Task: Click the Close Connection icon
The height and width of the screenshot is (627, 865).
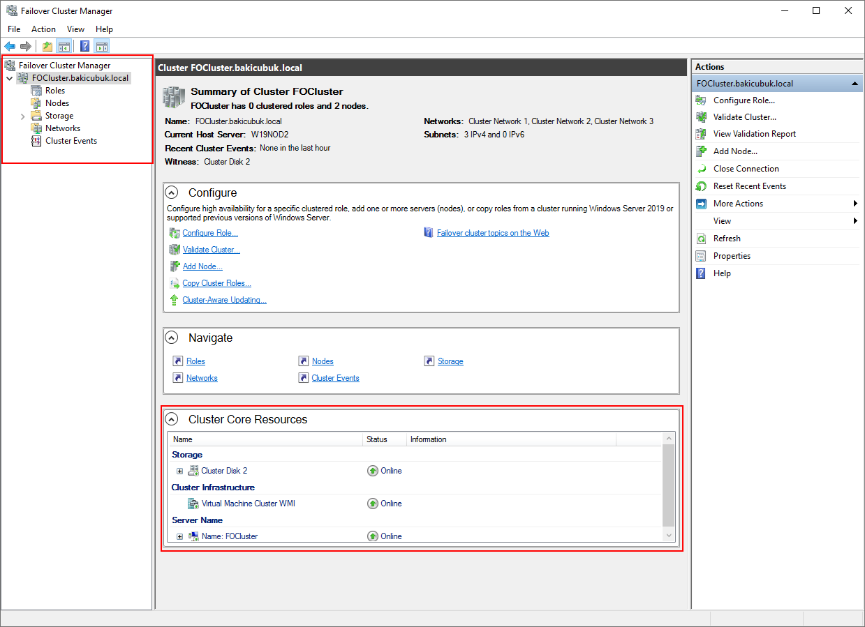Action: pyautogui.click(x=701, y=169)
